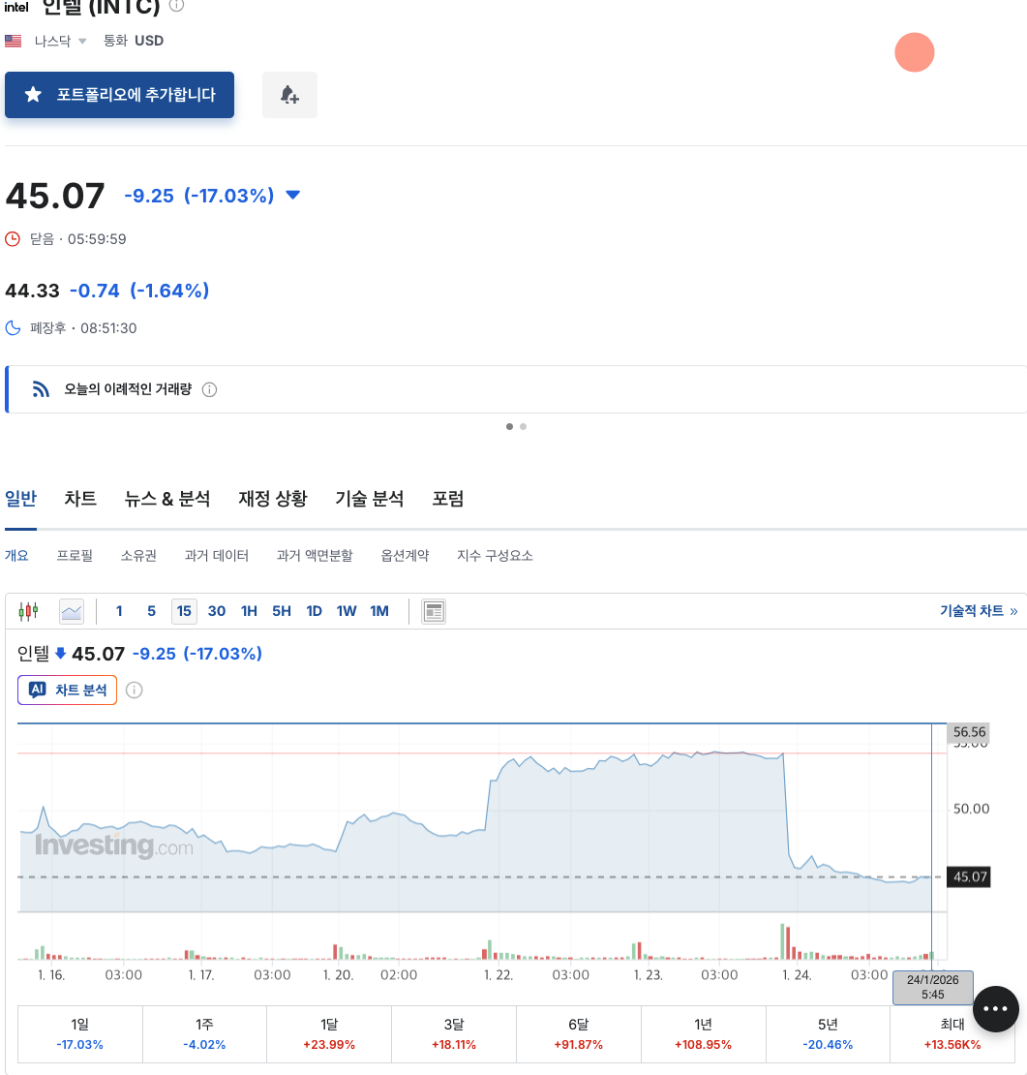This screenshot has height=1075, width=1027.
Task: Click the 56.56 crosshair price label
Action: [969, 732]
